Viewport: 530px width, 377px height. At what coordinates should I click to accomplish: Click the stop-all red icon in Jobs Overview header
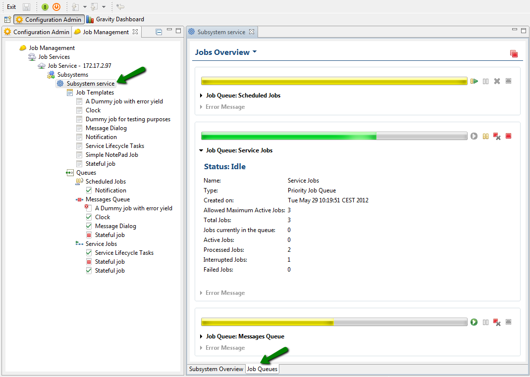(514, 53)
